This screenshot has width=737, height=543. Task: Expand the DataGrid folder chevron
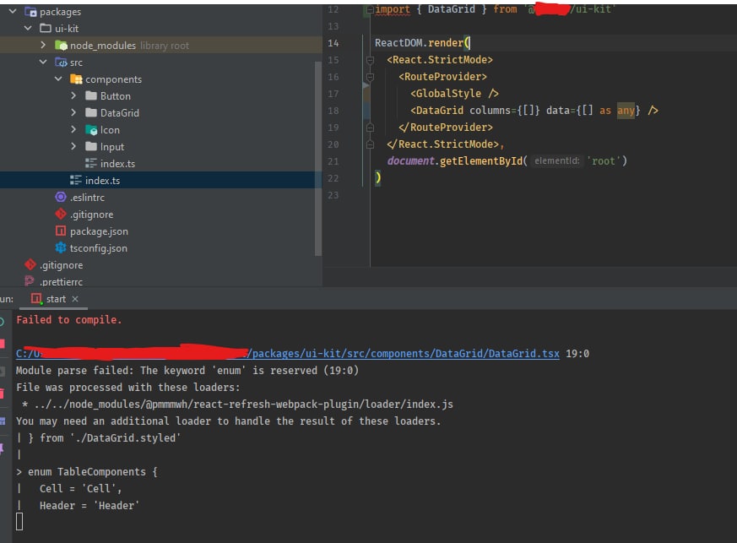click(73, 112)
